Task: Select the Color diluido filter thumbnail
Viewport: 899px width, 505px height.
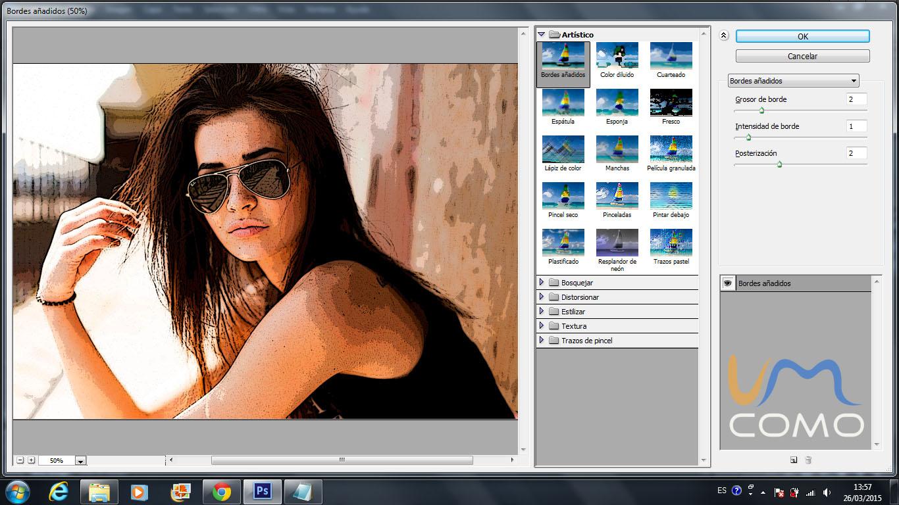Action: [x=617, y=57]
